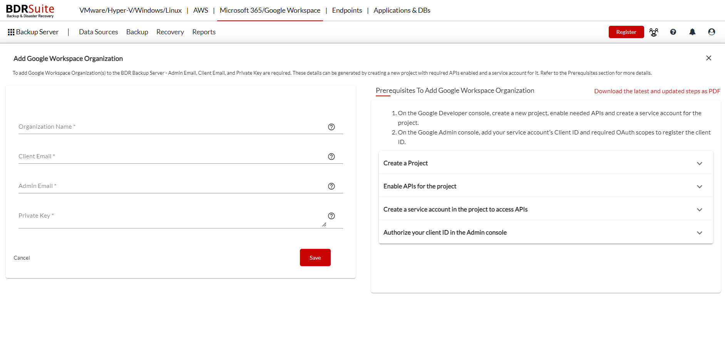This screenshot has height=344, width=725.
Task: Click the Backup Server label
Action: click(x=37, y=32)
